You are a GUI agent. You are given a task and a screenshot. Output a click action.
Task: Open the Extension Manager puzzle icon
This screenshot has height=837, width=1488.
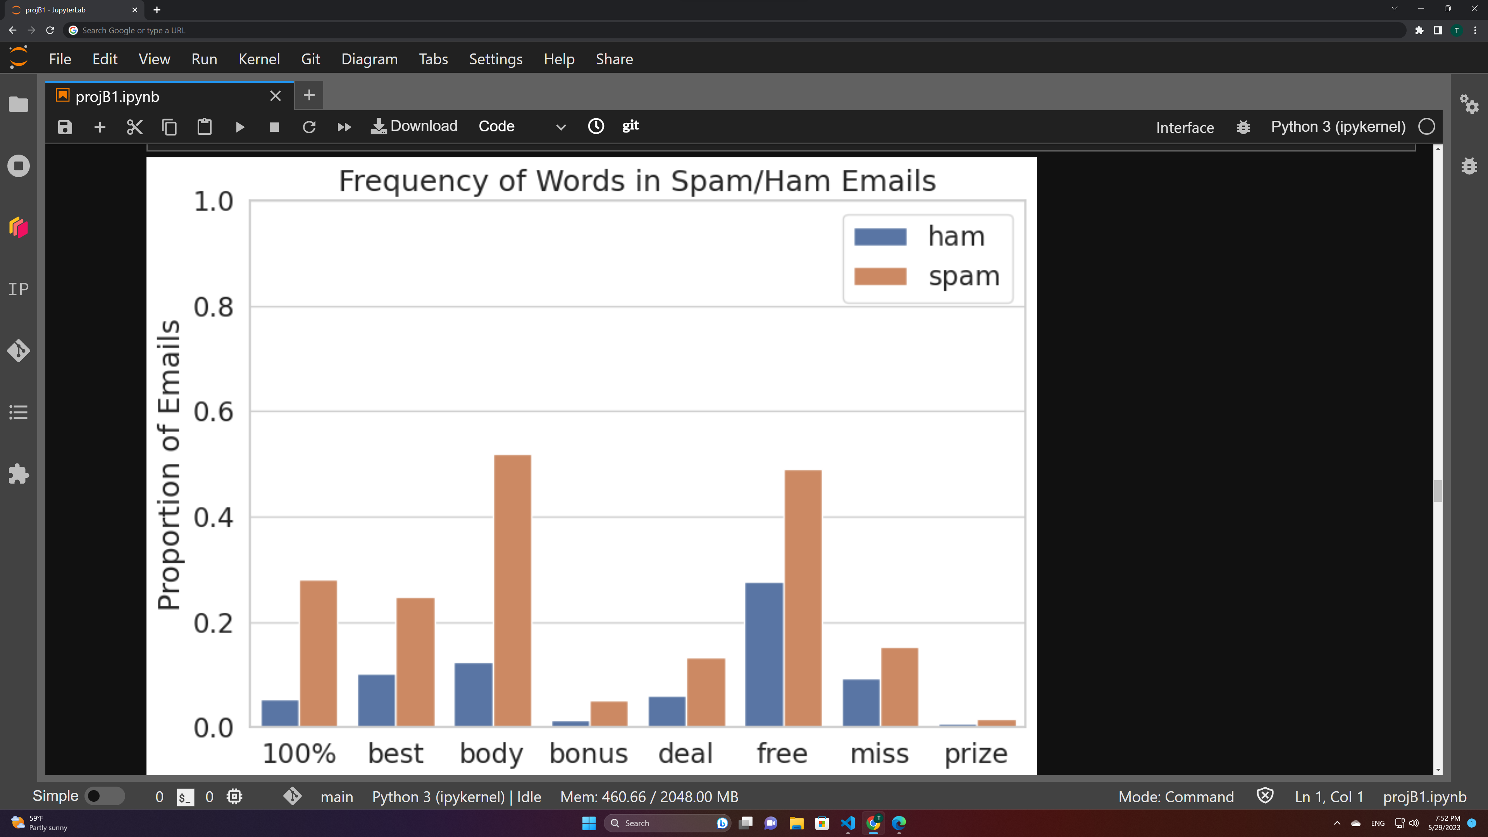point(19,474)
